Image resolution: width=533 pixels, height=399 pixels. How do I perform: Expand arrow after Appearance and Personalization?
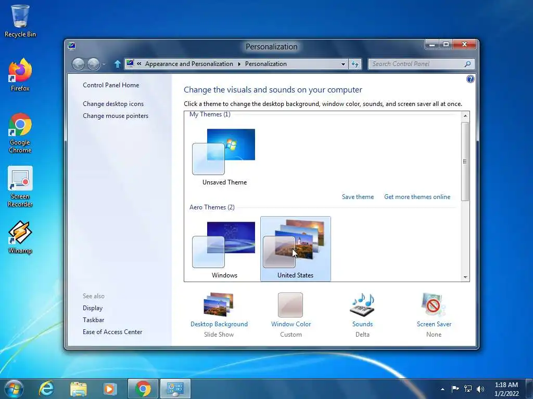pyautogui.click(x=239, y=64)
